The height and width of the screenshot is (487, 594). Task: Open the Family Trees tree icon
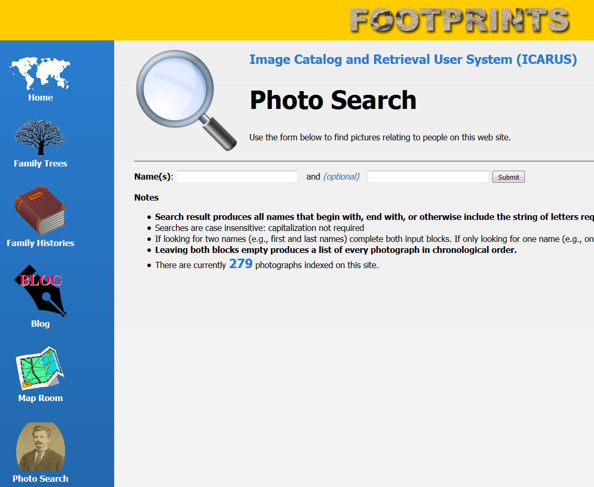[40, 138]
